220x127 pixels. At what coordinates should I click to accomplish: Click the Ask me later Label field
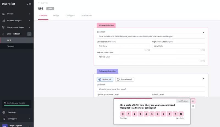pos(151,57)
